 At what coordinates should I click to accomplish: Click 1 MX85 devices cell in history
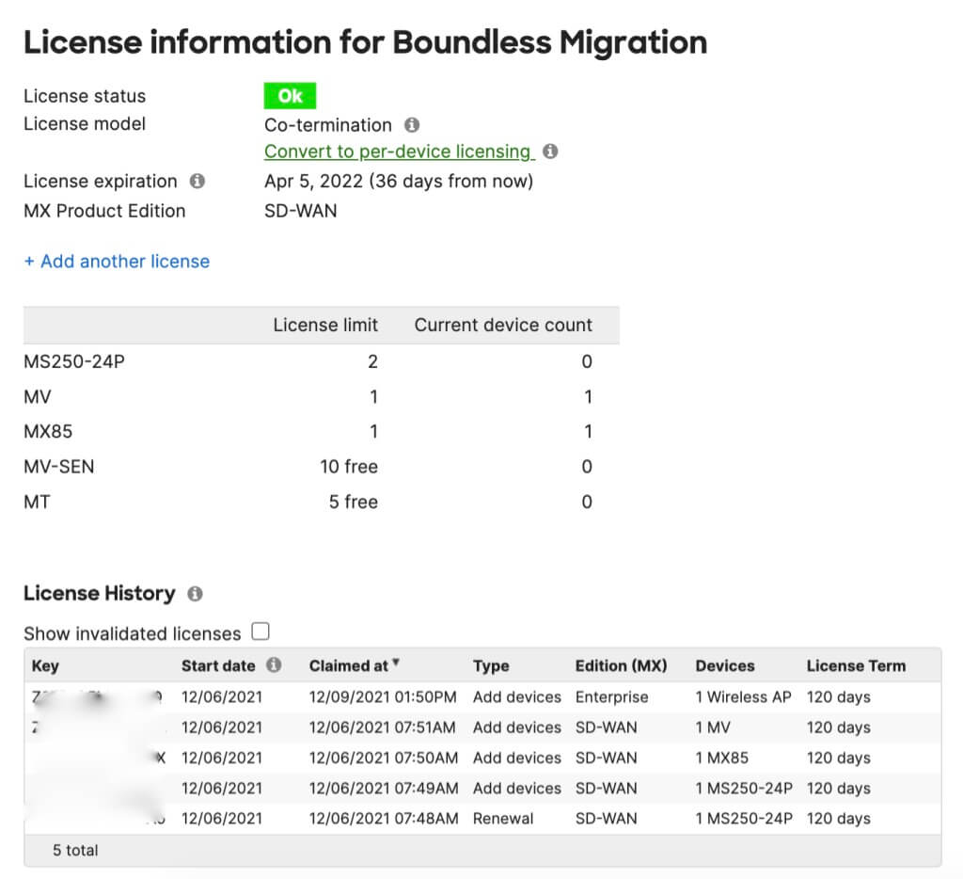tap(721, 758)
